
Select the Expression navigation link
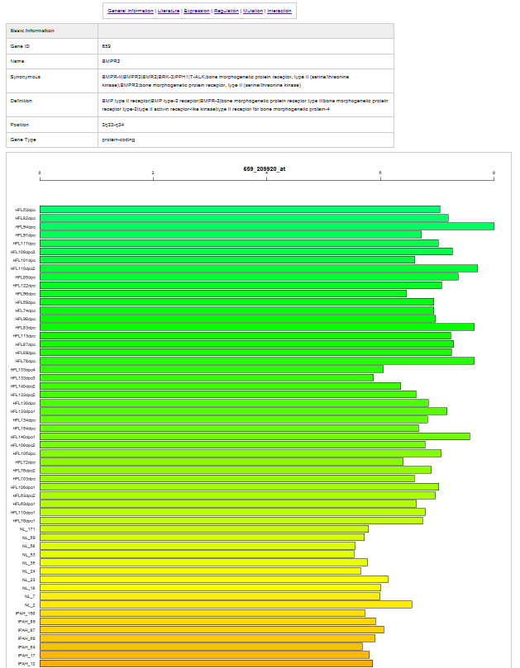[x=197, y=11]
